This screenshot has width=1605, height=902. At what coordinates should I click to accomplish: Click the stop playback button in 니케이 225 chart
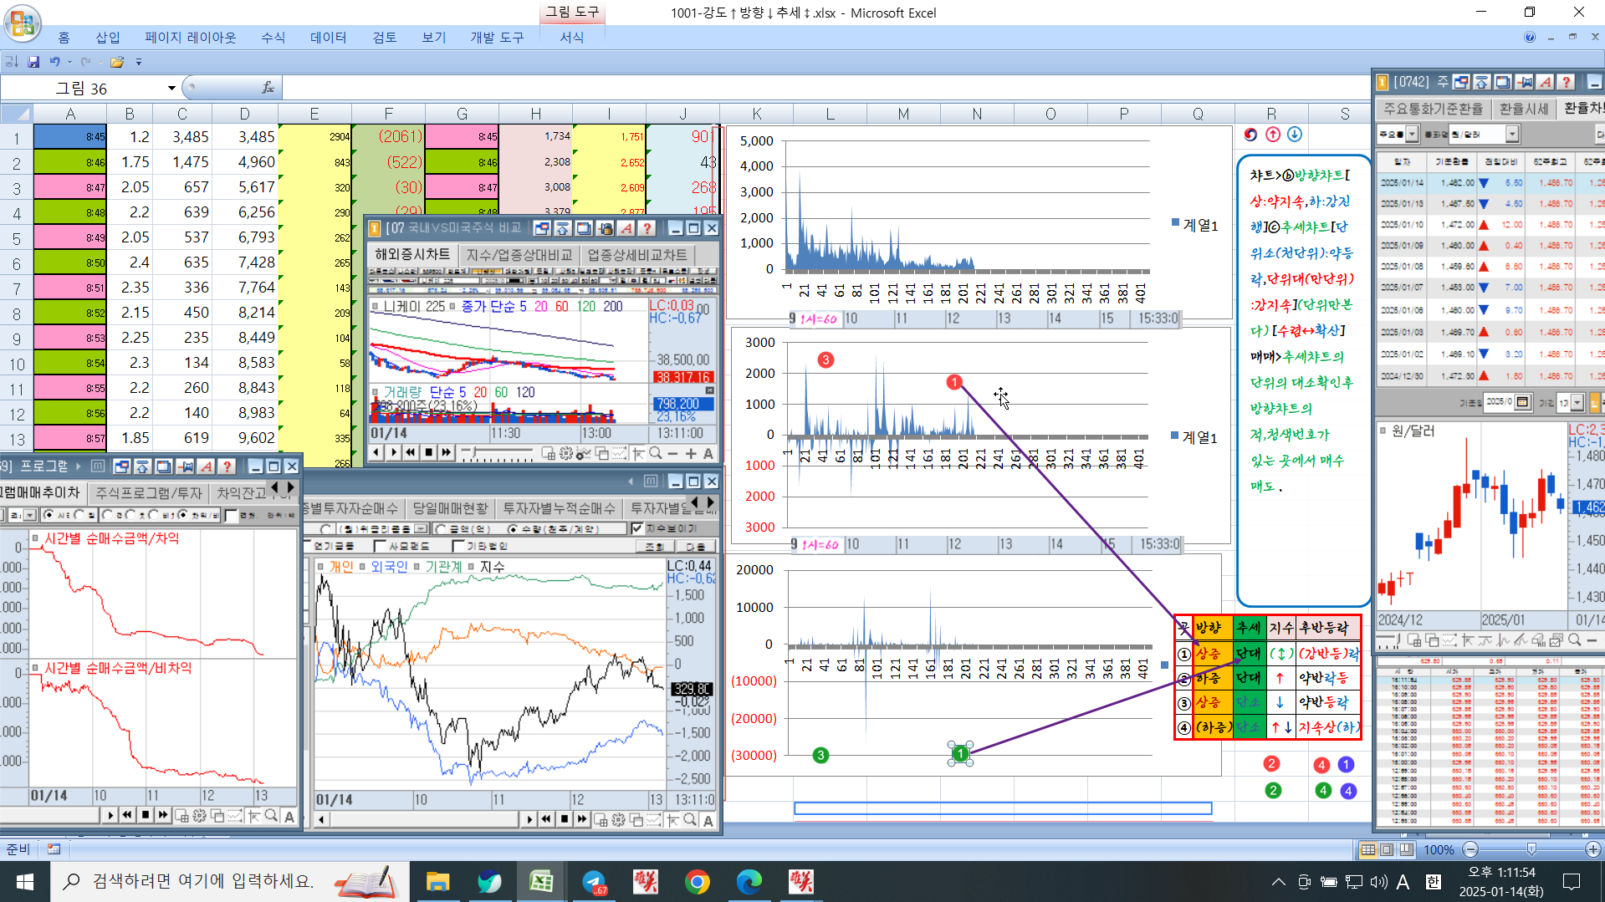pyautogui.click(x=428, y=453)
